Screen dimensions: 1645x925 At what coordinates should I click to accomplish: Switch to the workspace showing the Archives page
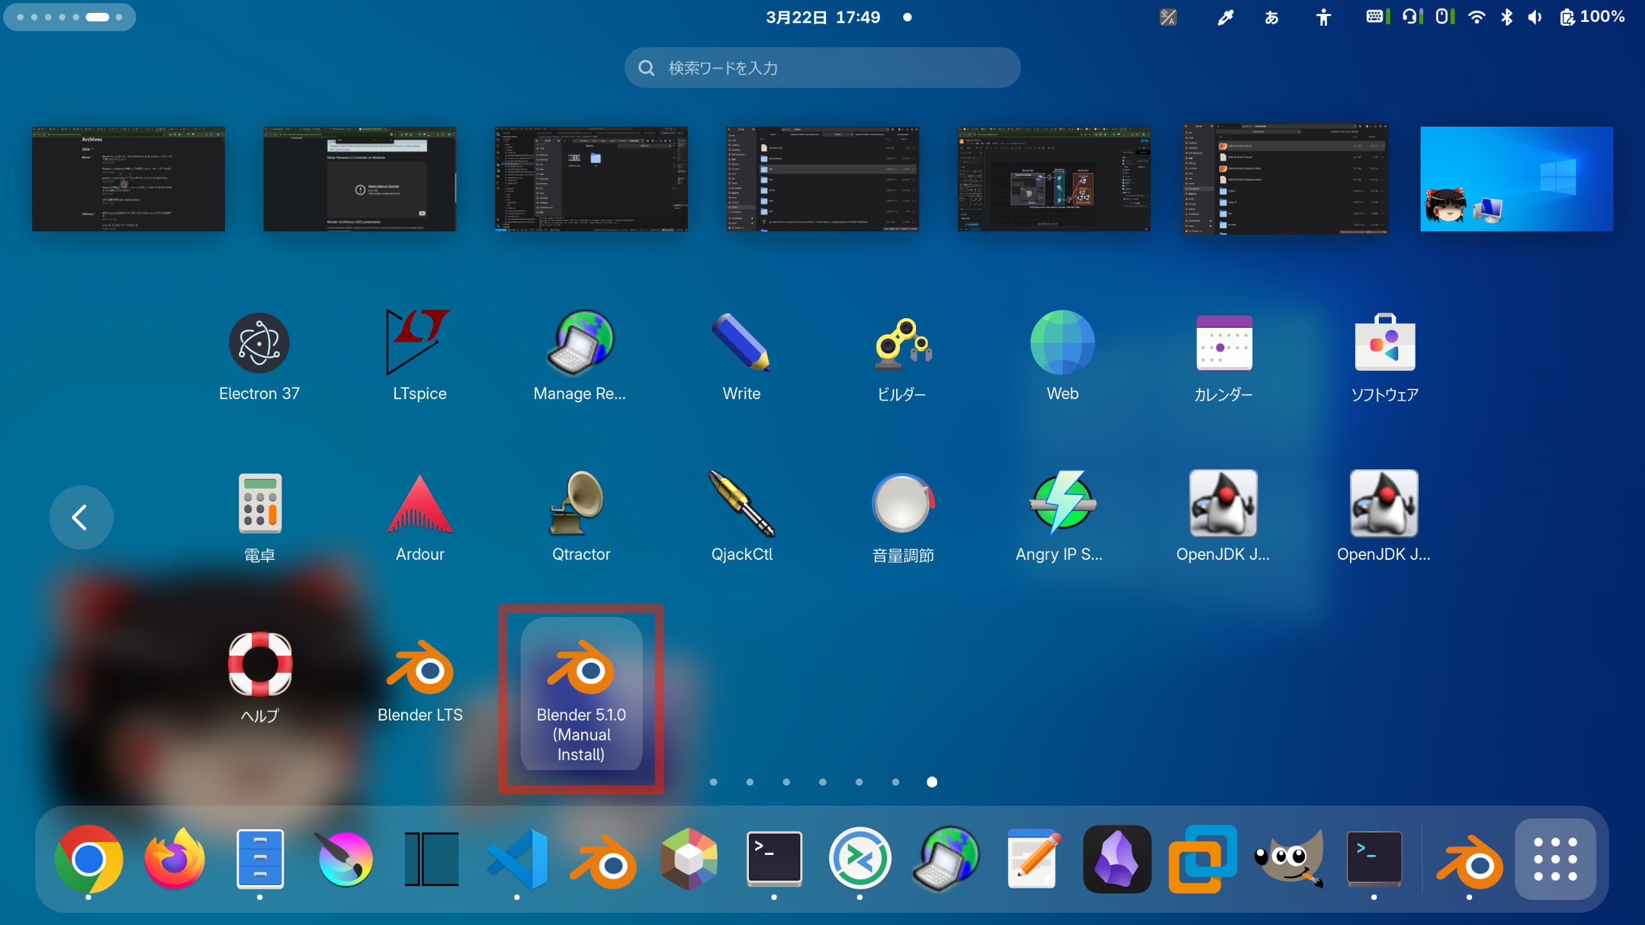pos(129,179)
